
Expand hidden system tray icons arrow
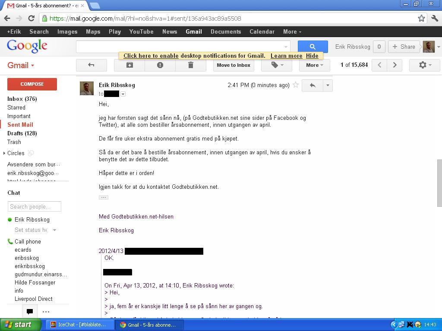coord(394,325)
